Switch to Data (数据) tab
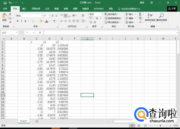Screen dimensions: 180x129 click(x=56, y=9)
